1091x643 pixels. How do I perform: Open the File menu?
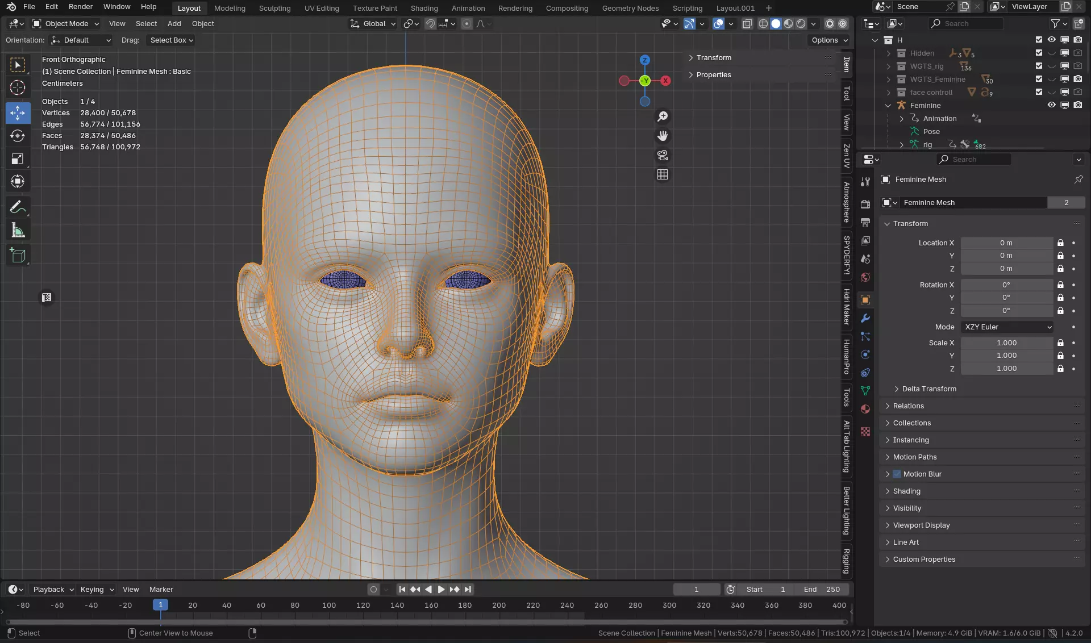(29, 7)
